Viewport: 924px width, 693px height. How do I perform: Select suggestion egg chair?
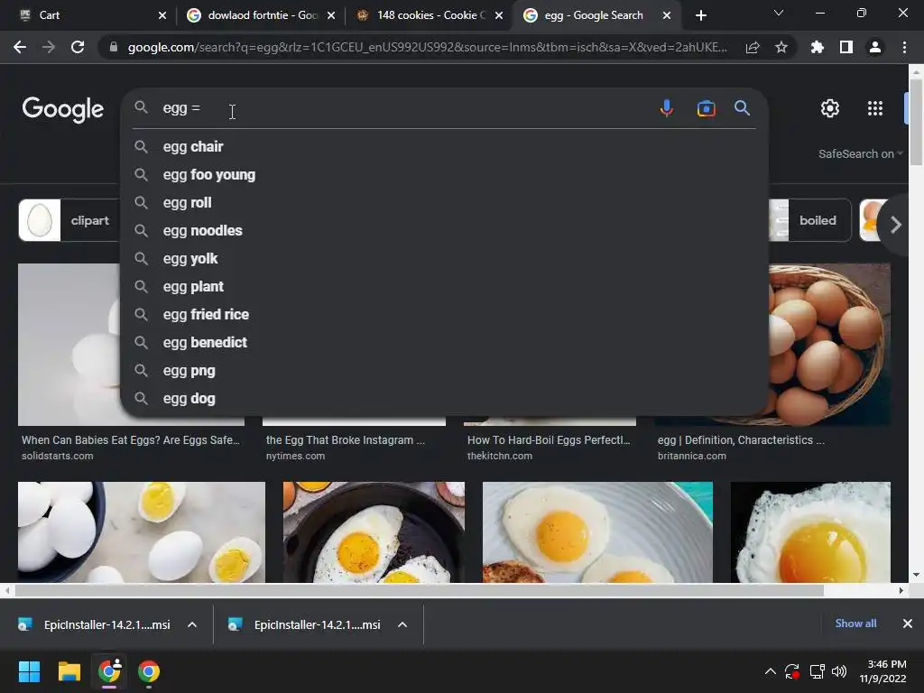444,147
